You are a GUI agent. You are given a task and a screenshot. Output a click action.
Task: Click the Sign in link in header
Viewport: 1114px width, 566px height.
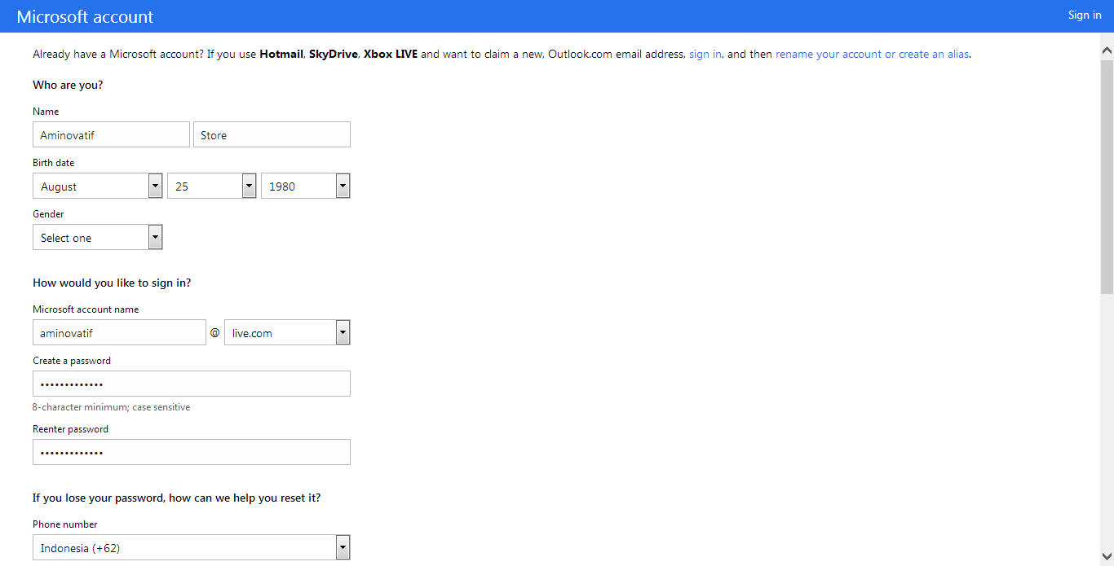coord(1085,15)
